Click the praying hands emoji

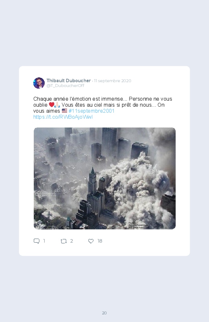point(57,105)
